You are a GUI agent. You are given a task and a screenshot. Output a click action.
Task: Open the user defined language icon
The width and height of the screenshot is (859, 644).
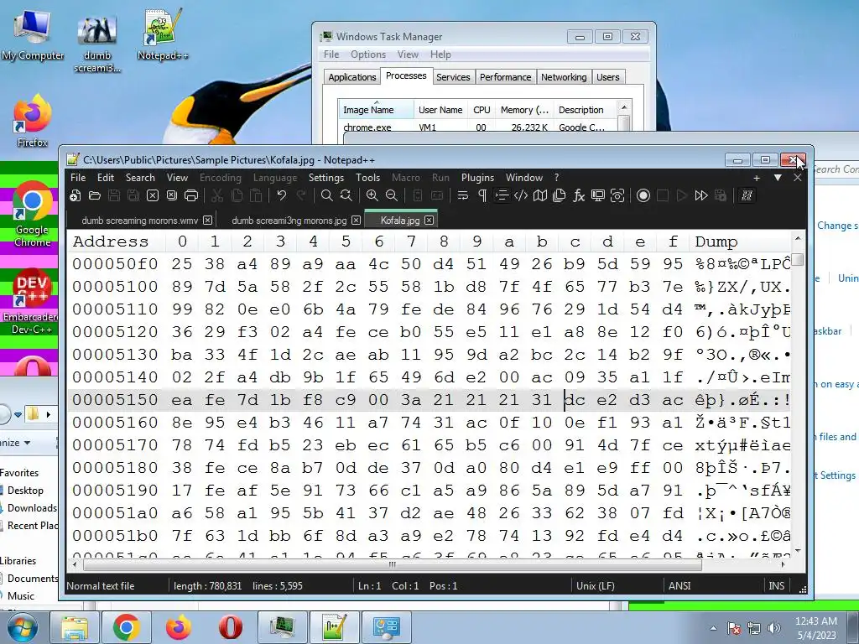click(x=521, y=195)
